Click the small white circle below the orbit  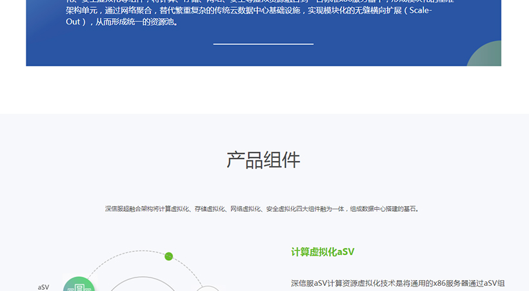(x=207, y=288)
